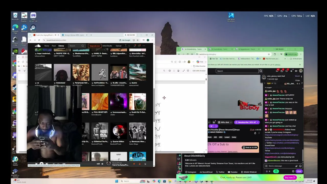Switch to SoundCloud Home tab
The height and width of the screenshot is (184, 327).
pos(46,46)
